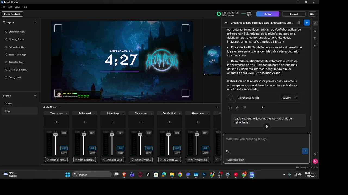Mute the Gothic Background mixer channel
This screenshot has height=195, width=348.
(92, 153)
